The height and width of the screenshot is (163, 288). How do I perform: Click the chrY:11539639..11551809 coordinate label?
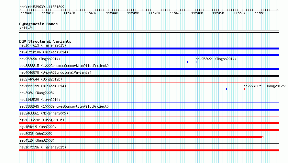tap(42, 7)
